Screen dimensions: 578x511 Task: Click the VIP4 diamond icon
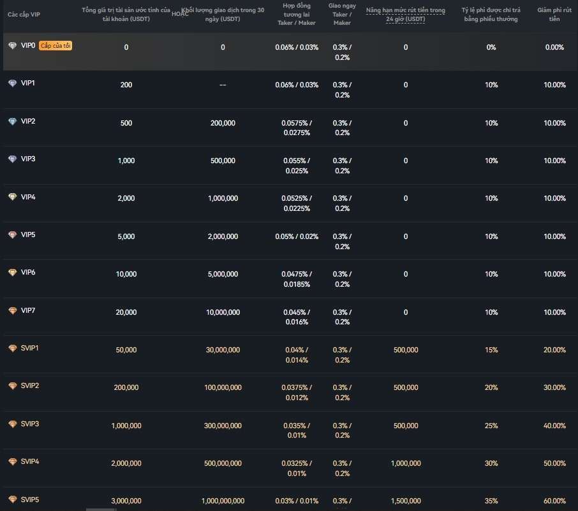coord(12,197)
